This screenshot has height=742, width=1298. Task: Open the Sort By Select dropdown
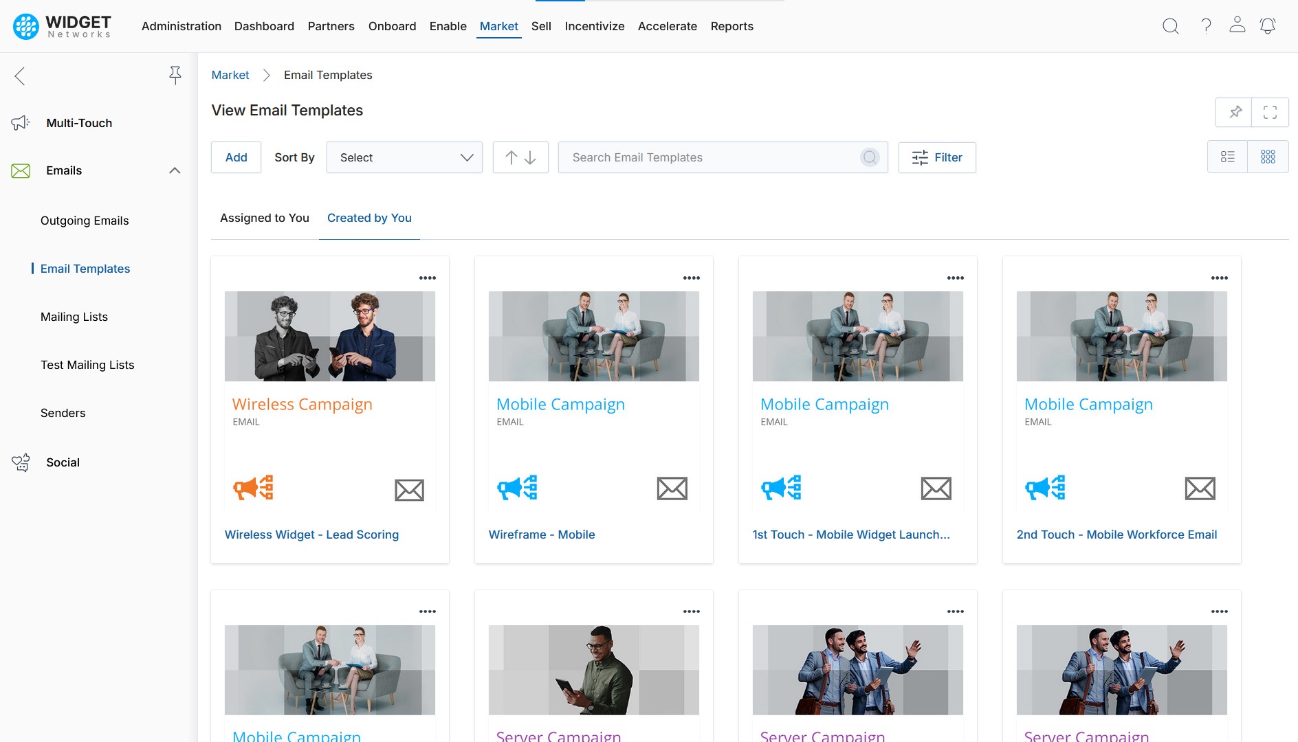(404, 157)
